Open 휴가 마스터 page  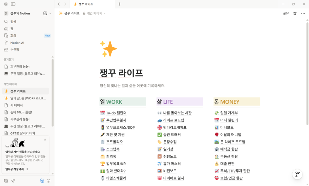click(x=169, y=164)
